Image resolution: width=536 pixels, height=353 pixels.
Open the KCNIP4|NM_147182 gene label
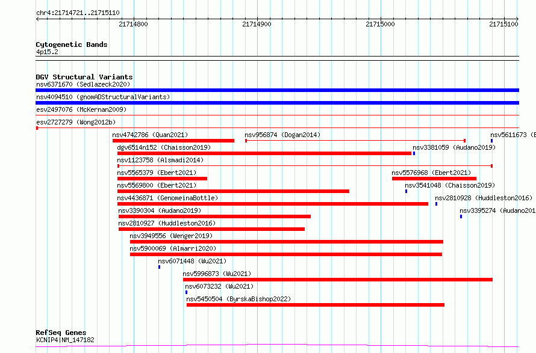click(65, 340)
